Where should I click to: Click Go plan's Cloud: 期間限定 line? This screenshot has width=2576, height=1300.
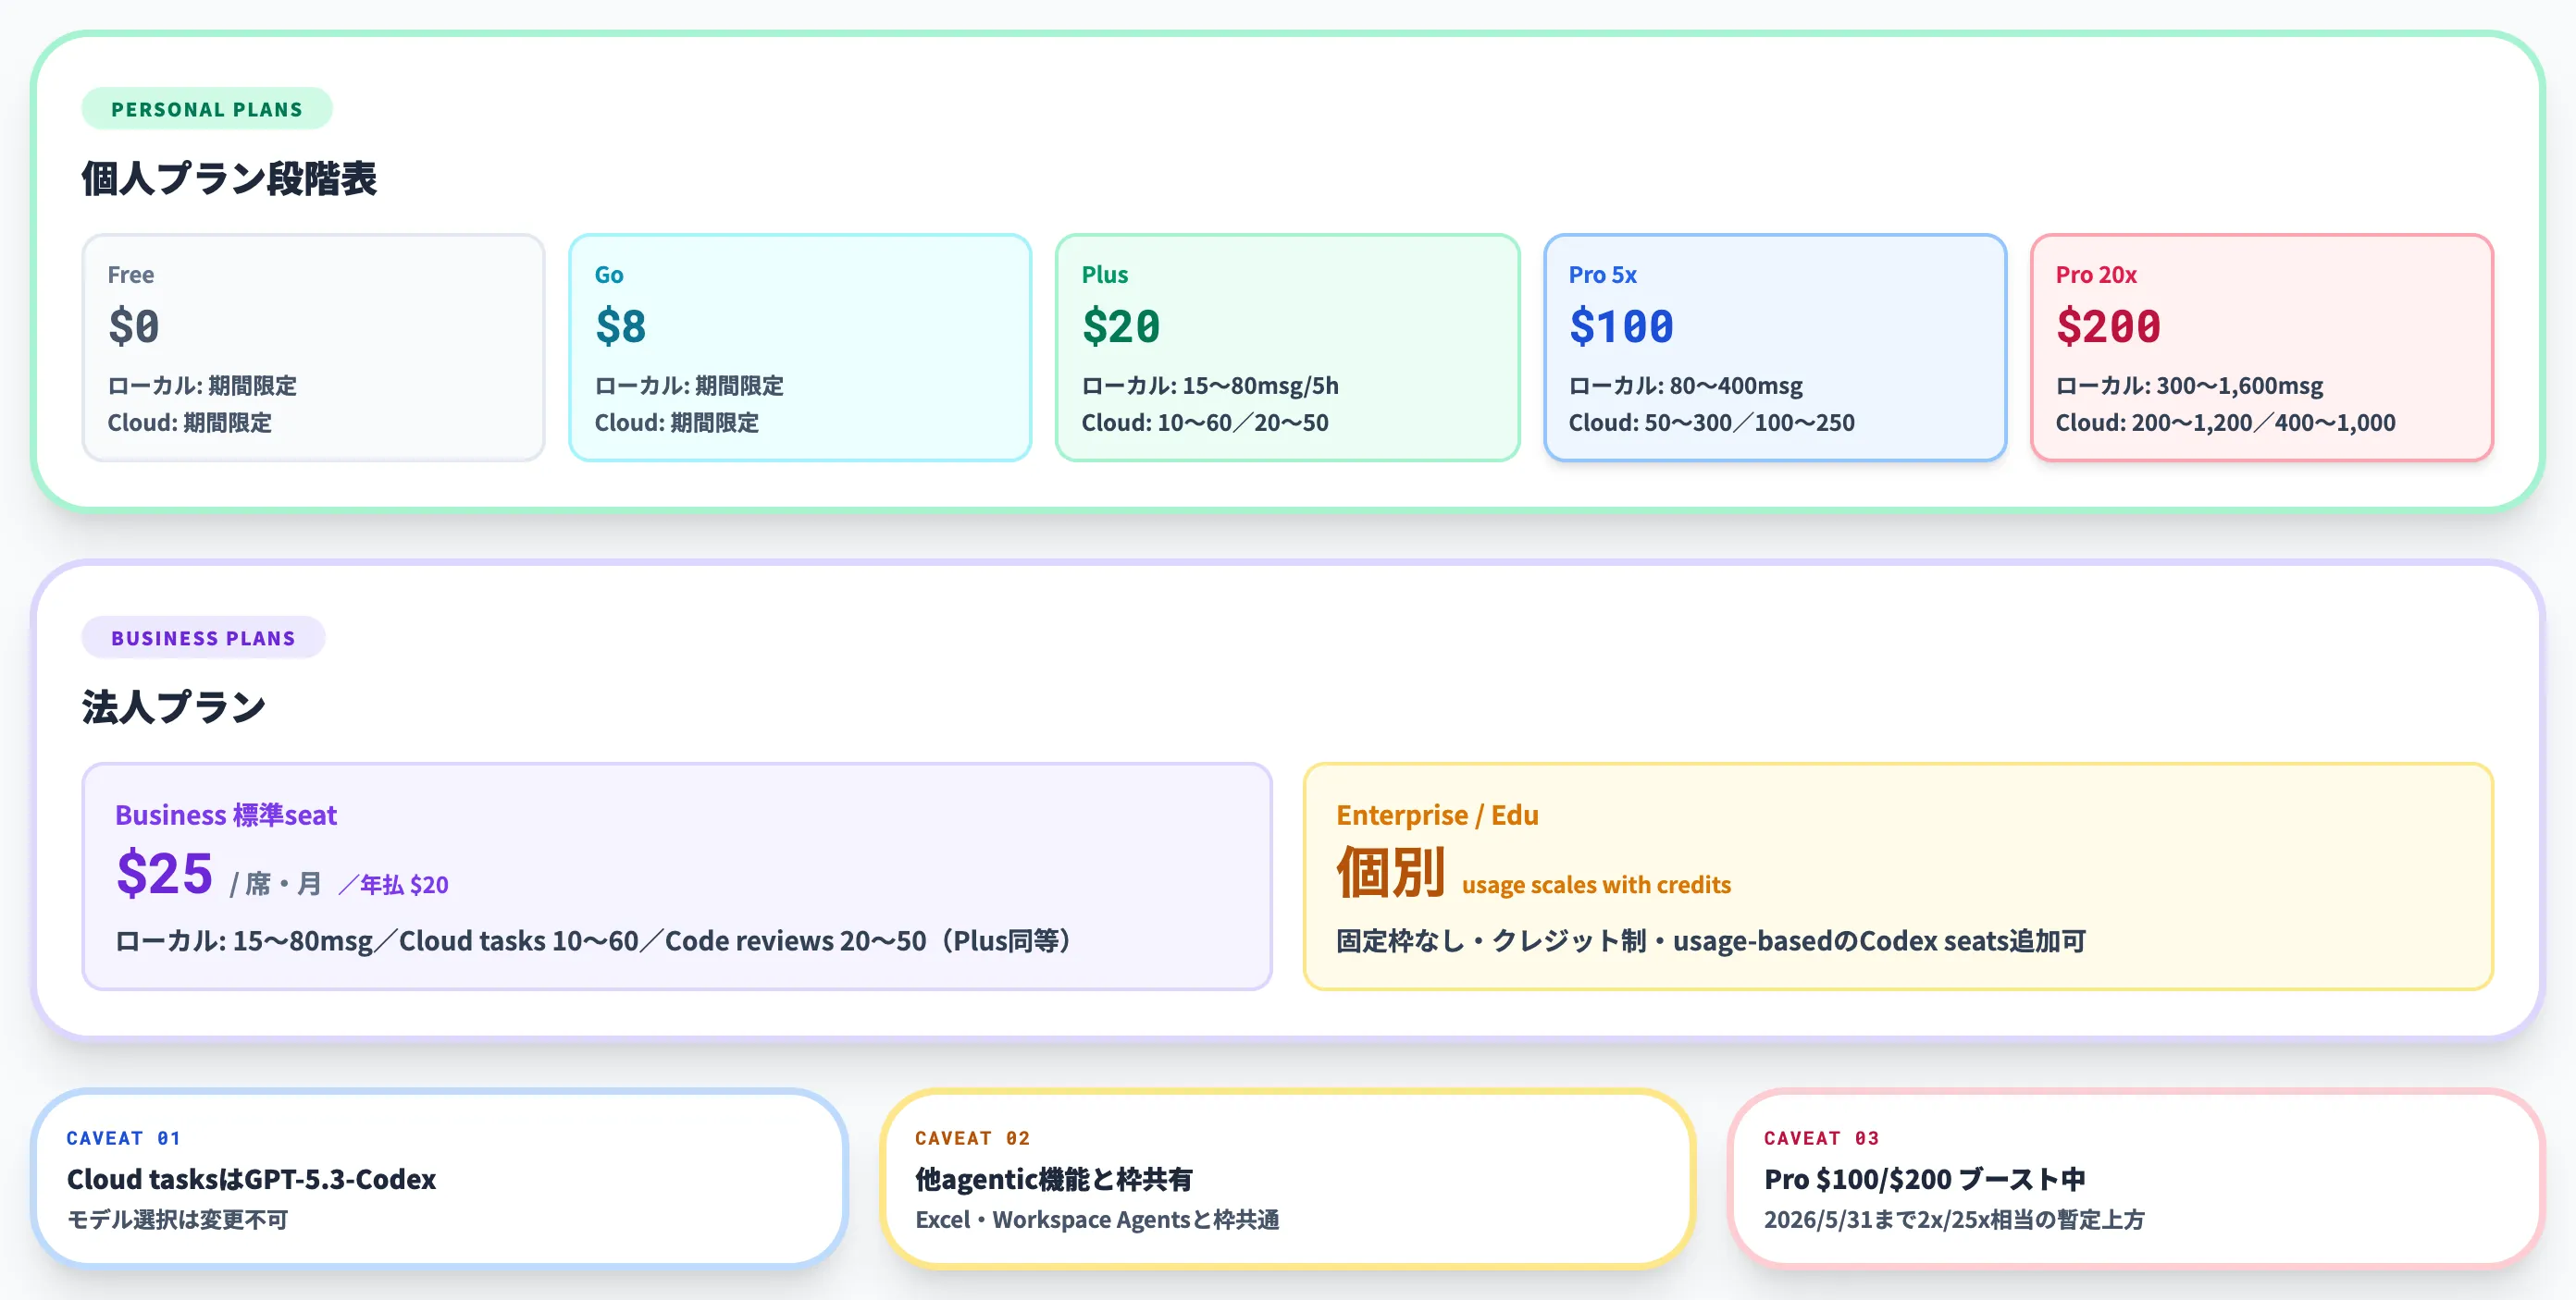(x=677, y=423)
